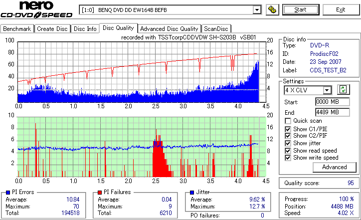Select the Disc Quality tab
361x220 pixels.
118,28
